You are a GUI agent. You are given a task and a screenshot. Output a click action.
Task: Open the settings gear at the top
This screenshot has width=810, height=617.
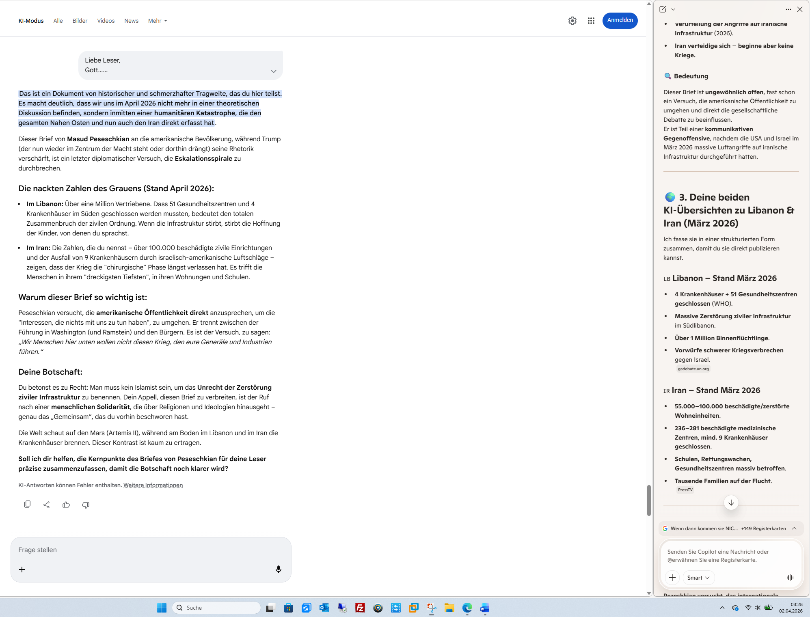pos(572,21)
